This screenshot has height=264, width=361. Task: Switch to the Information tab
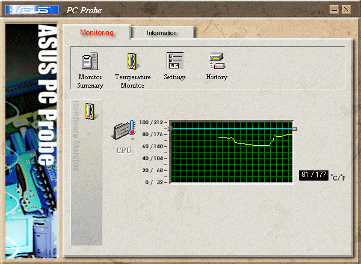click(162, 33)
